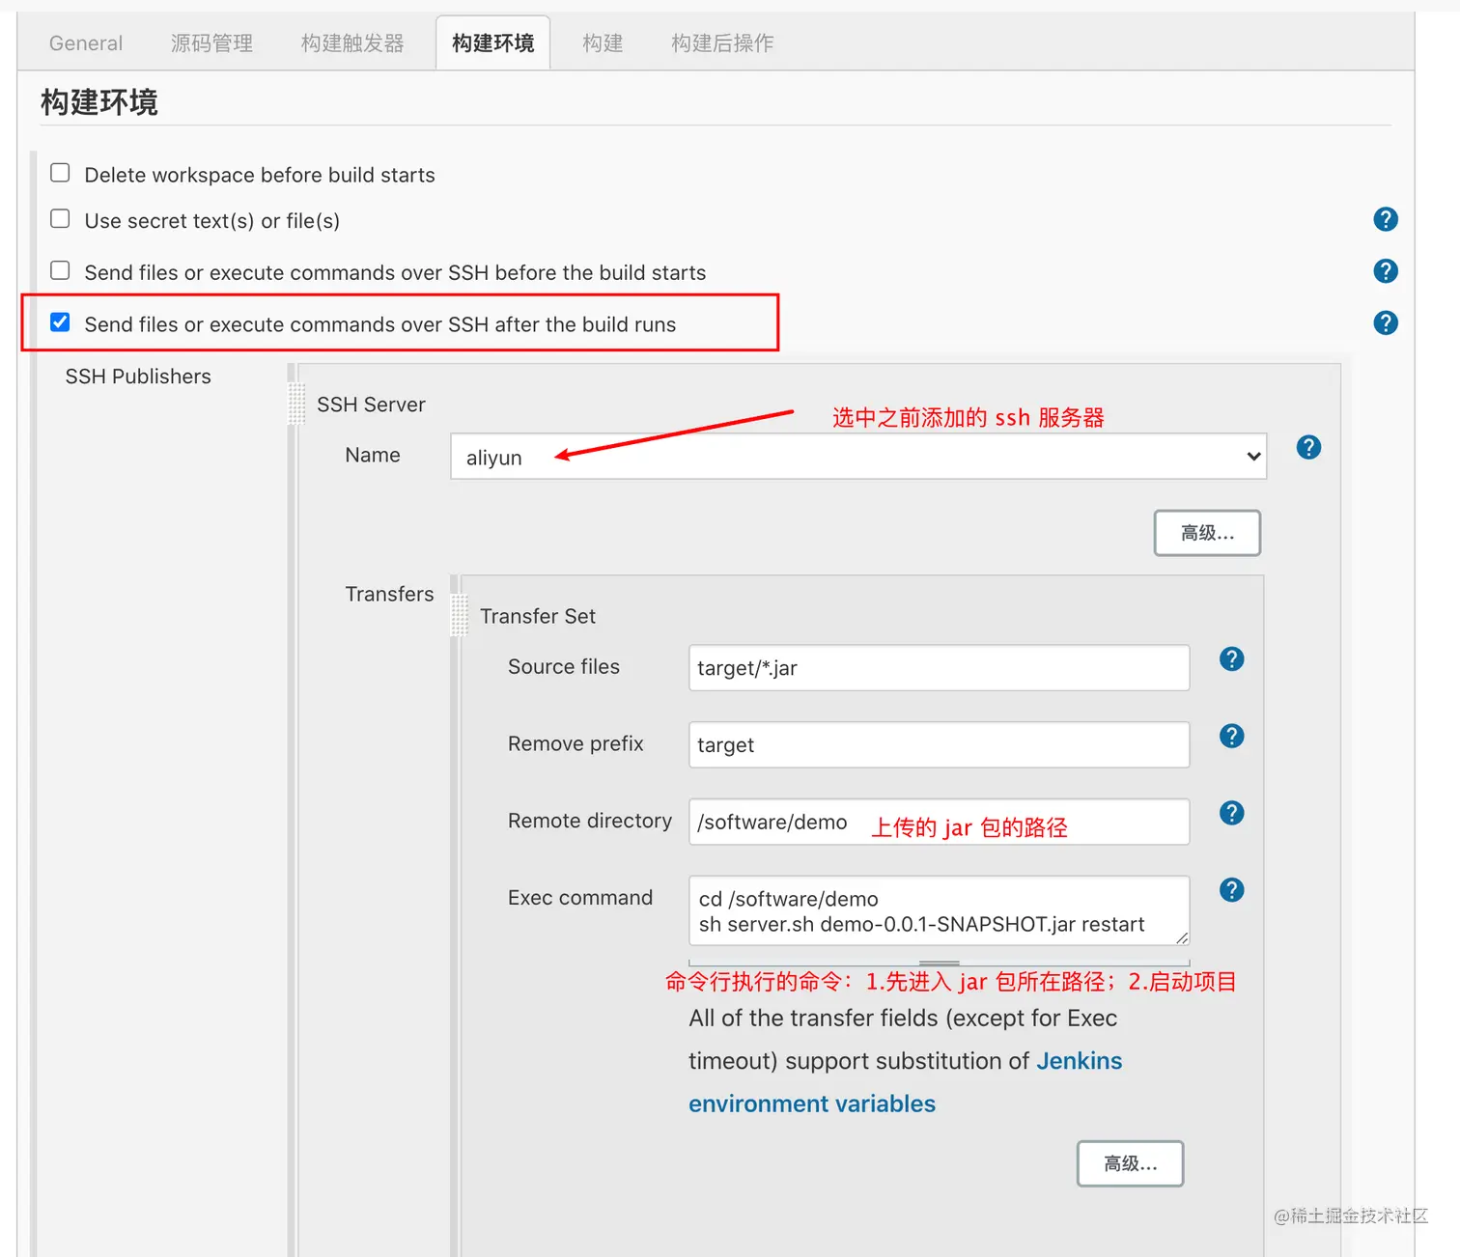Click into the Remove prefix input
Screen dimensions: 1460x1257
[x=939, y=744]
